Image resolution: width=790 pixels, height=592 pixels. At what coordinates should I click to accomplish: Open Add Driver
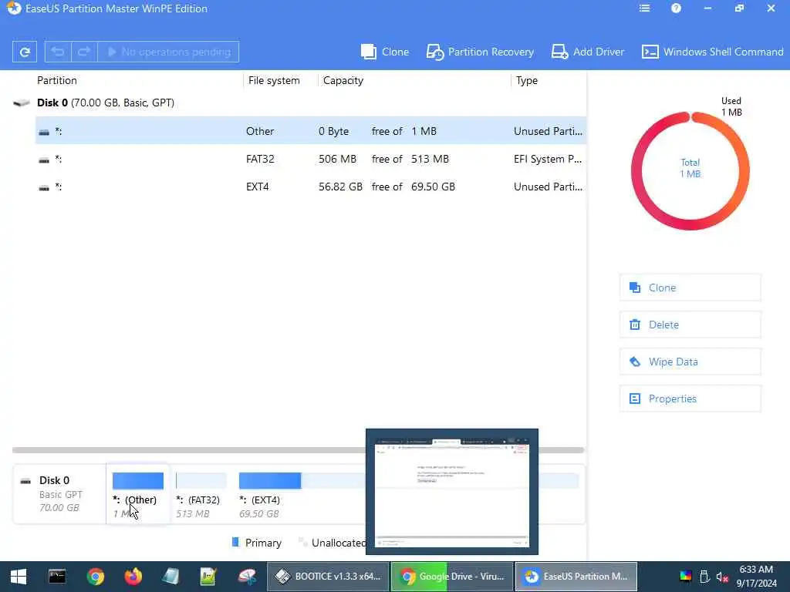[x=587, y=52]
